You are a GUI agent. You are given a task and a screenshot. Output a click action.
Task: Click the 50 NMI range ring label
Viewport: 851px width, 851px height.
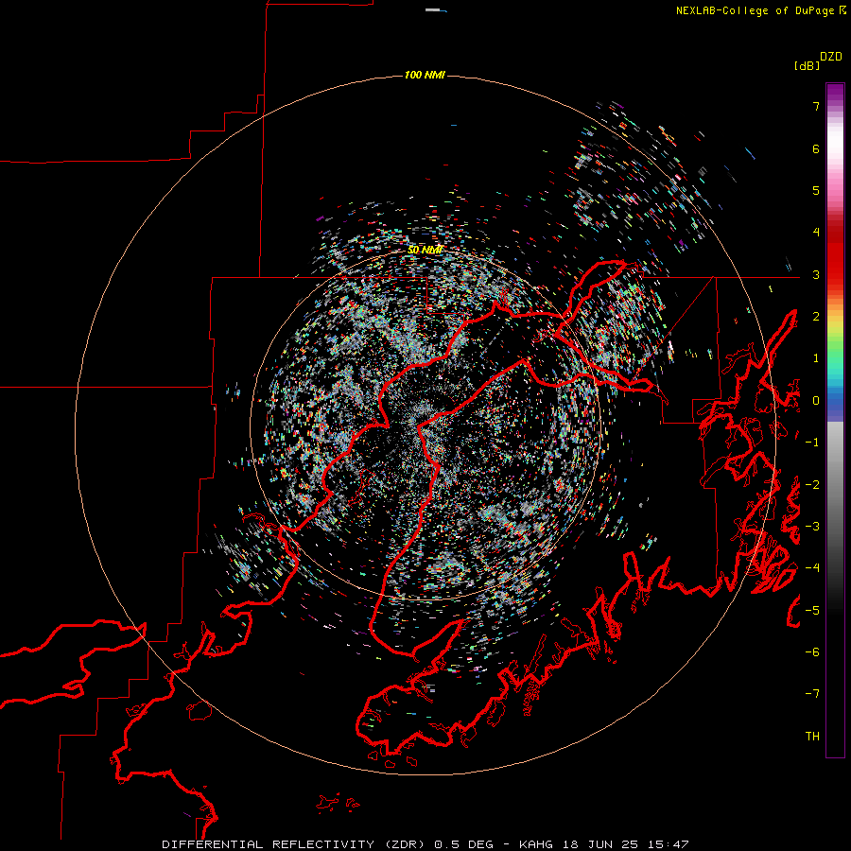click(x=425, y=250)
